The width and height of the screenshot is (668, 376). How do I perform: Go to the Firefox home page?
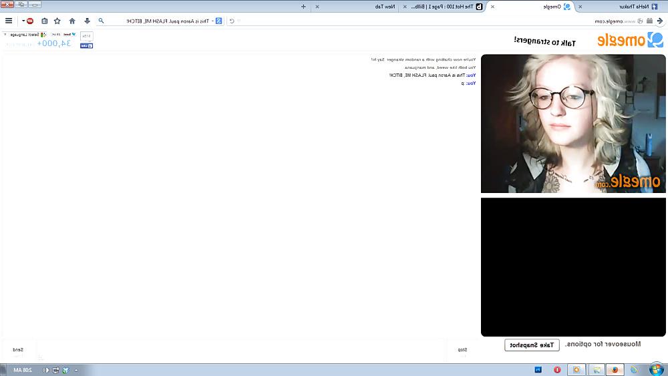click(72, 21)
